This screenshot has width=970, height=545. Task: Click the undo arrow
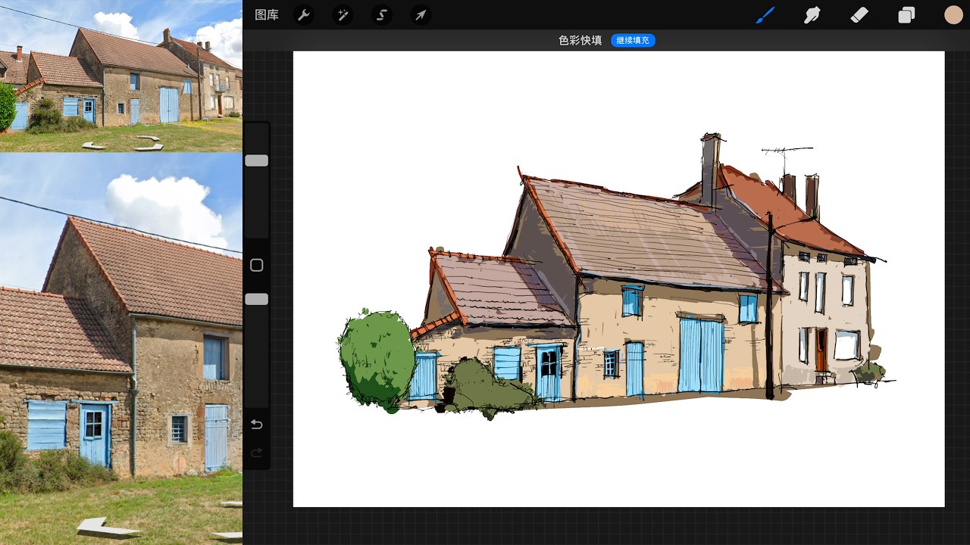pyautogui.click(x=257, y=425)
